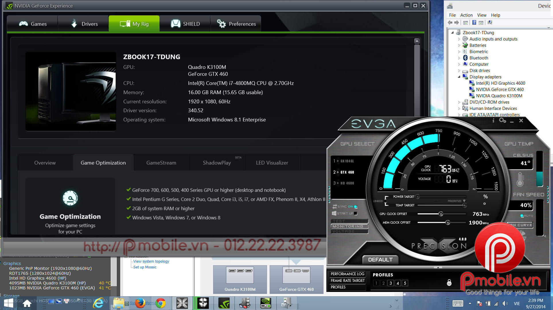Select GPU 2 GTX 460 in EVGA Precision

(344, 172)
